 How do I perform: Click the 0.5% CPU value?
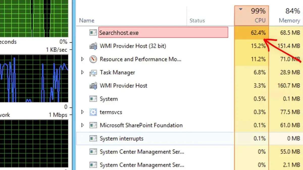coord(260,99)
